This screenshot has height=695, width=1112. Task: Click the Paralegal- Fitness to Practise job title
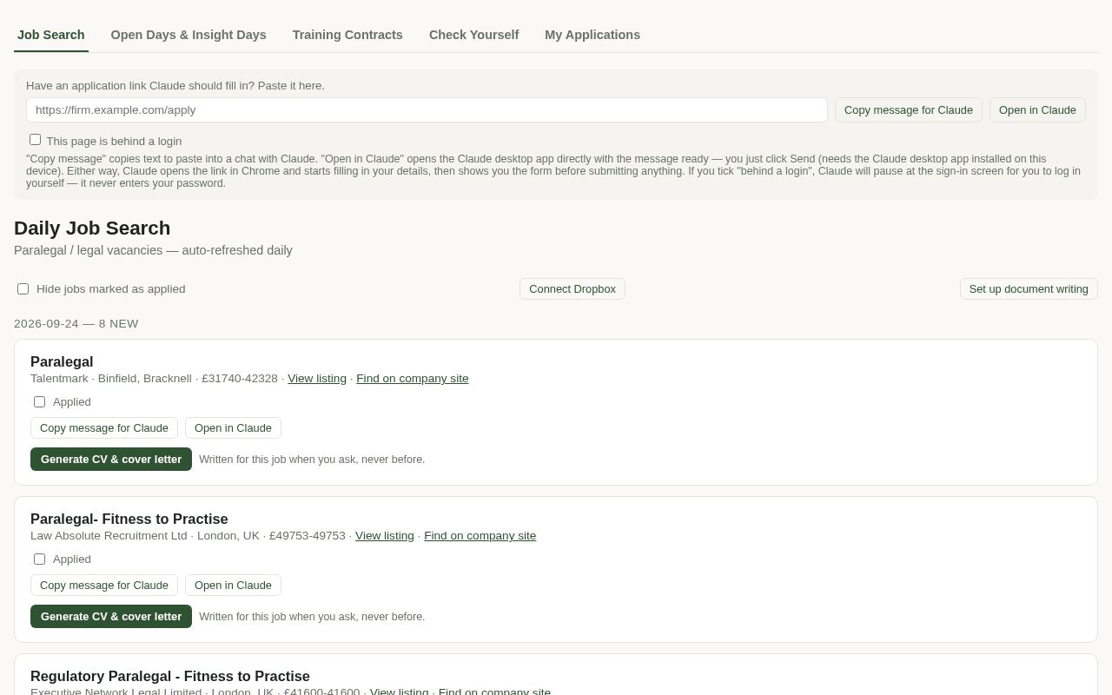point(129,520)
